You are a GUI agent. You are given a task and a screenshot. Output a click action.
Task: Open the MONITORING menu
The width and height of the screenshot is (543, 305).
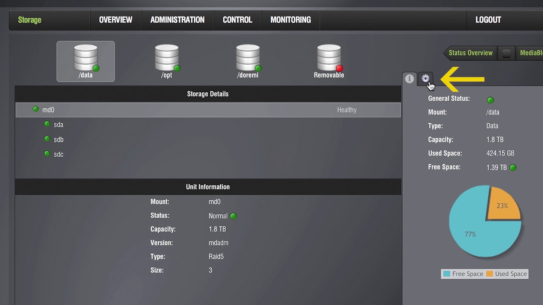pos(291,20)
